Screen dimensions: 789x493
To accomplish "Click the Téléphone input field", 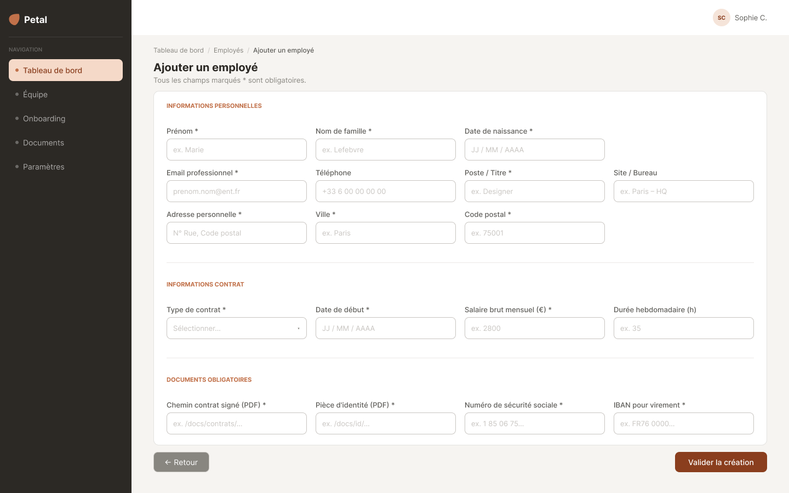I will click(386, 191).
